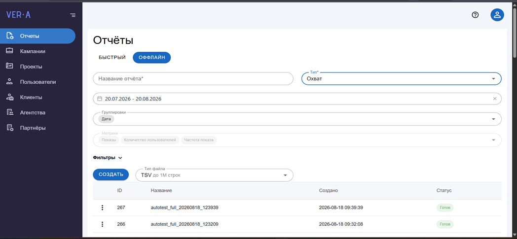Expand the Фильтры section
The width and height of the screenshot is (517, 239).
[x=108, y=158]
